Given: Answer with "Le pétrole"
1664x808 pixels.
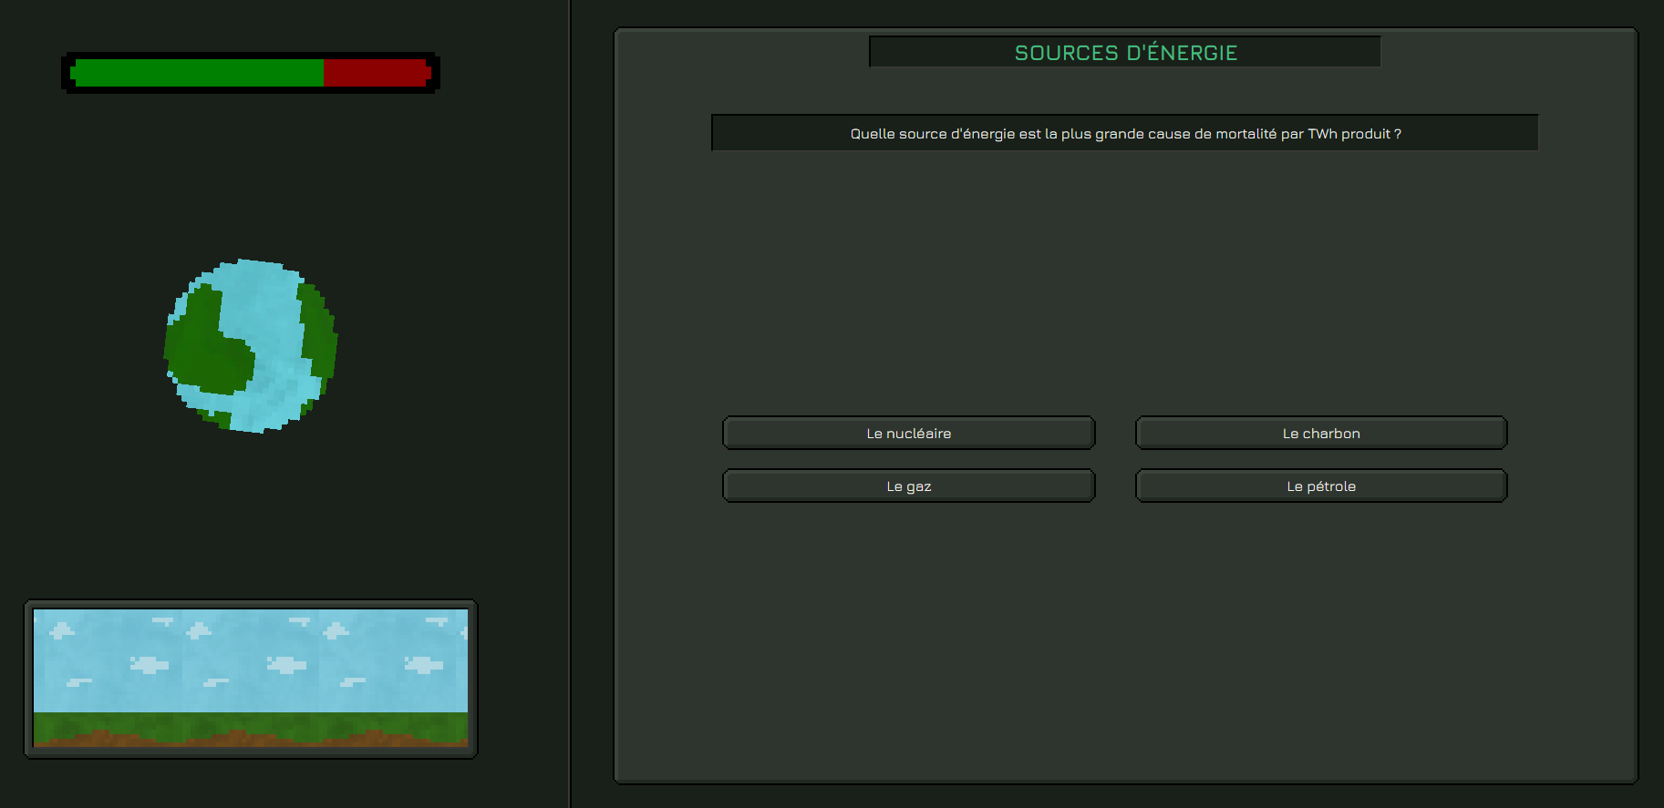Looking at the screenshot, I should coord(1320,486).
